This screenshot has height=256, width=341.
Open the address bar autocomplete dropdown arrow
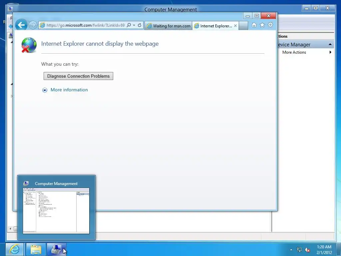(x=134, y=25)
